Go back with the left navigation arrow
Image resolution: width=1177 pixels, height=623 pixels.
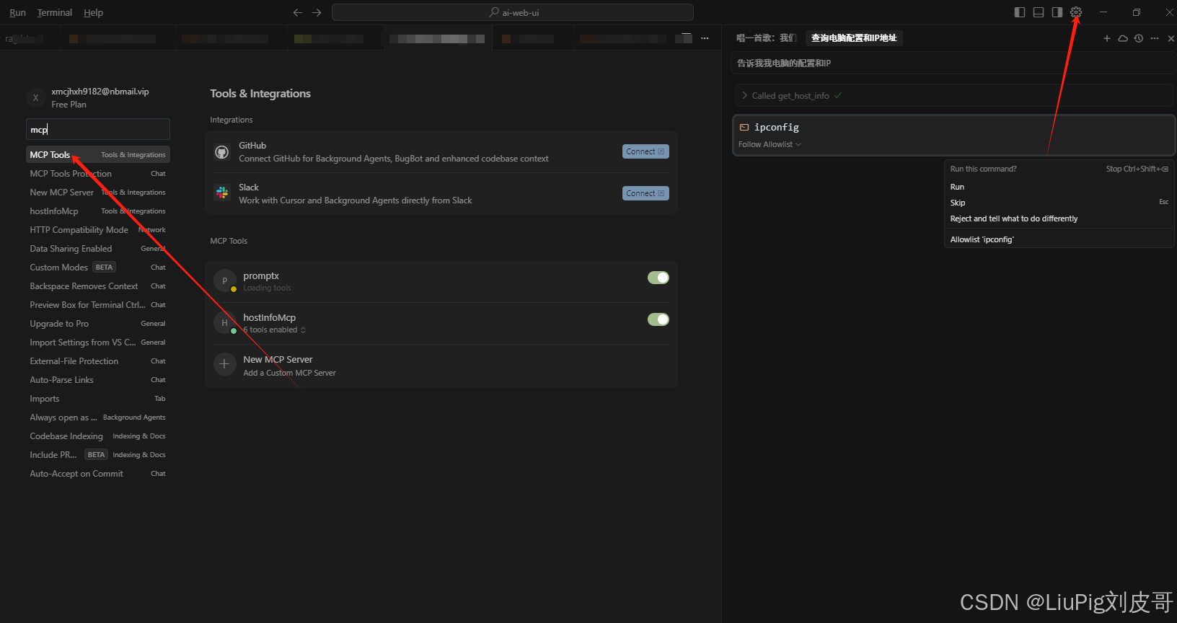298,12
